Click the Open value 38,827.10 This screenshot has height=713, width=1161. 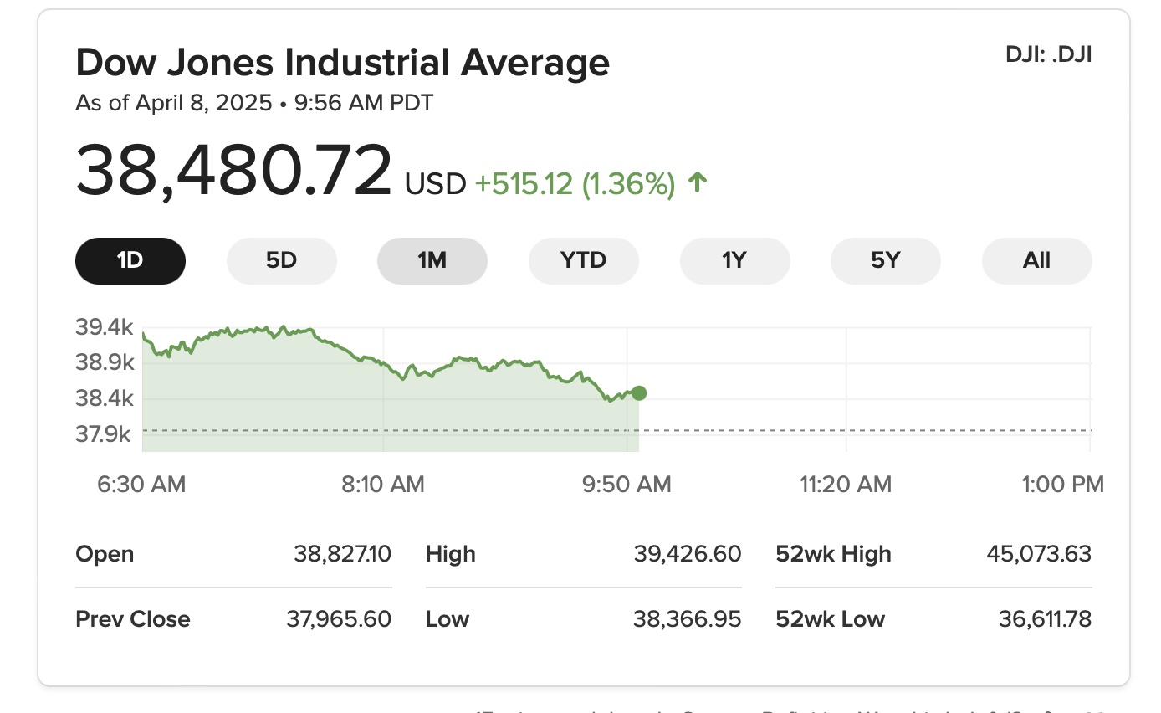[342, 554]
